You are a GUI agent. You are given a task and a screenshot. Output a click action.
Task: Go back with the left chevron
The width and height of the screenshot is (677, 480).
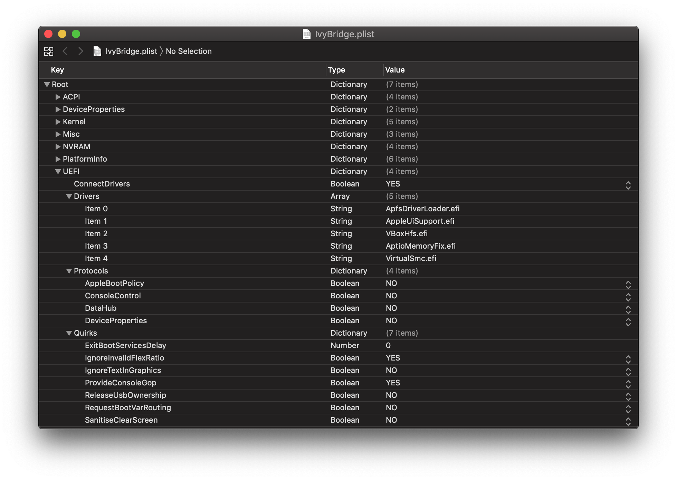point(65,51)
